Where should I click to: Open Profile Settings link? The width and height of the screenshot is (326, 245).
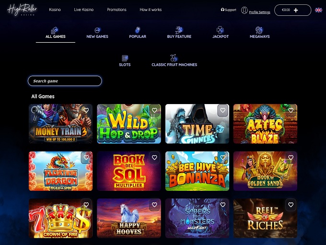(x=259, y=12)
